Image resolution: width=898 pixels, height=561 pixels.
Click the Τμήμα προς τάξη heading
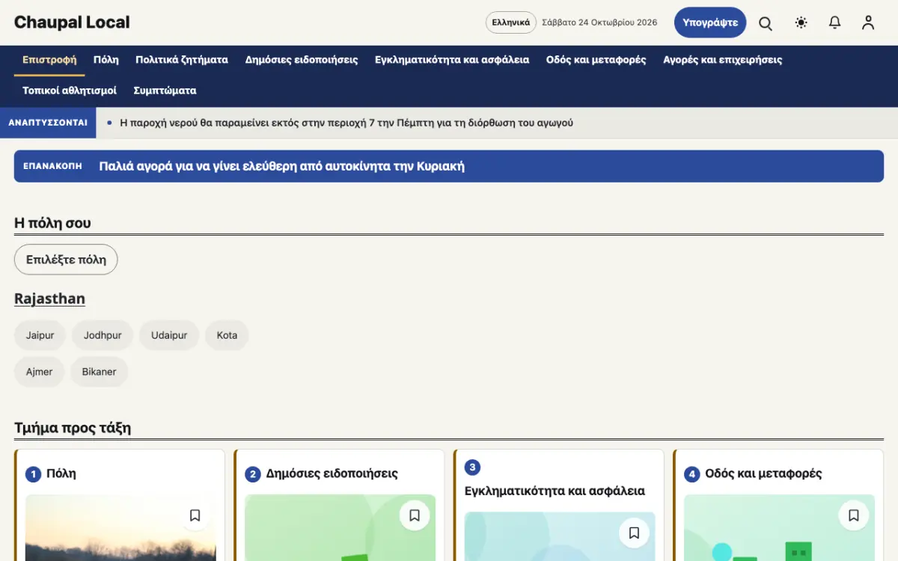pyautogui.click(x=73, y=428)
